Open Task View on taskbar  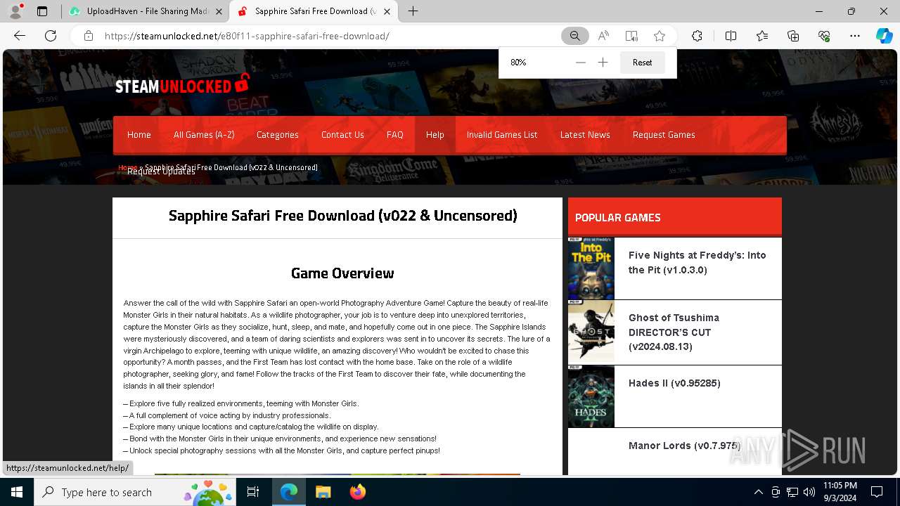point(253,492)
